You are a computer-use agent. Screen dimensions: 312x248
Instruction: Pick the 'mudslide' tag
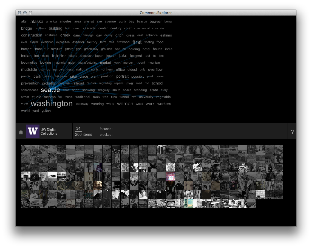pos(29,69)
